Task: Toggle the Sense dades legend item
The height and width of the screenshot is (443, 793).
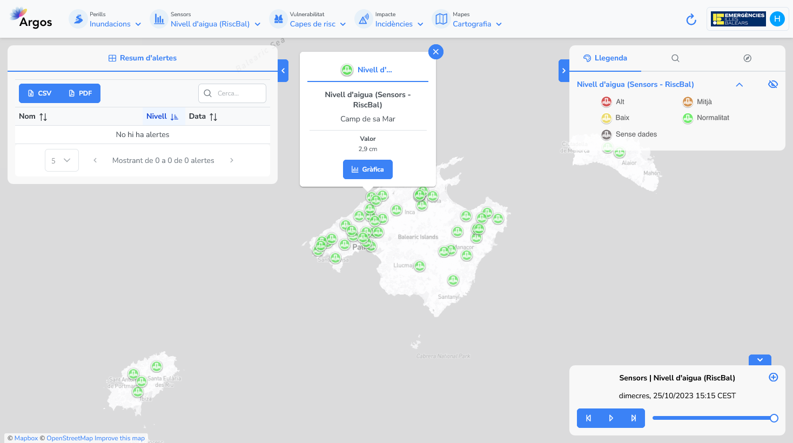Action: [629, 134]
